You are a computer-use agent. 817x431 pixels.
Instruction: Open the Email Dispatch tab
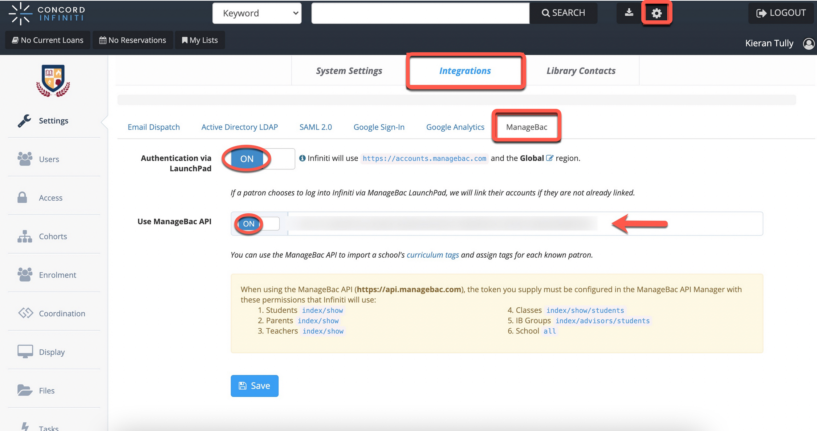[x=154, y=127]
